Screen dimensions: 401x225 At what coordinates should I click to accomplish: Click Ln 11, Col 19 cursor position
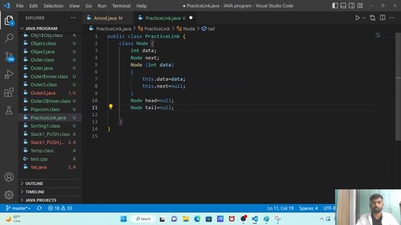tap(280, 208)
